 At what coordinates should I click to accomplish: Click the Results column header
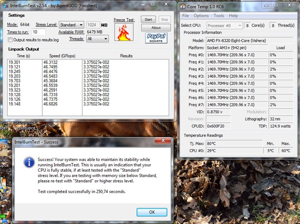126,56
